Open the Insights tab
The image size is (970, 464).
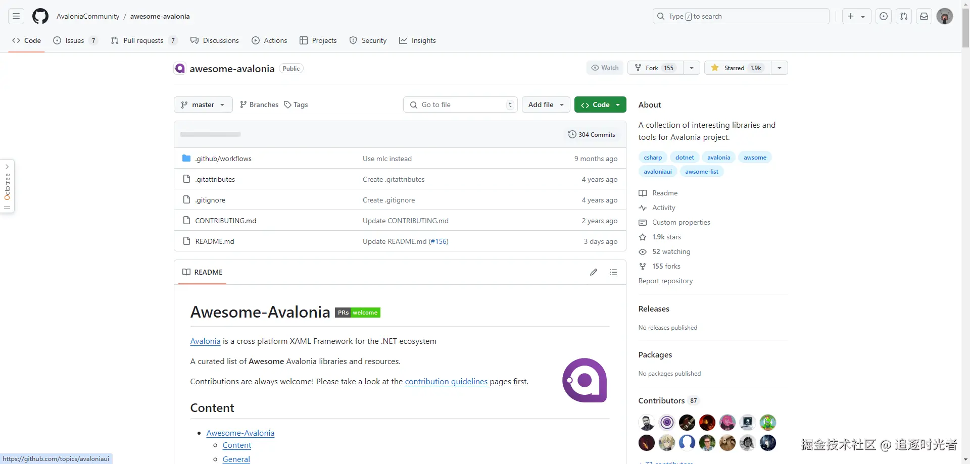tap(417, 40)
